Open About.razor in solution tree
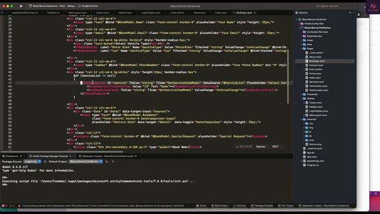The width and height of the screenshot is (380, 214). coord(315,57)
